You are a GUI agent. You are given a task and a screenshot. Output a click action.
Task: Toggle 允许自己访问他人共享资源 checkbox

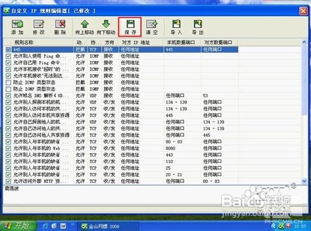pyautogui.click(x=8, y=135)
